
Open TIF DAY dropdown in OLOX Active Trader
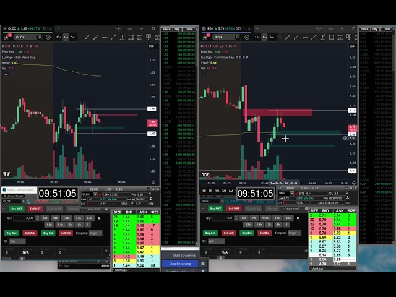17,241
